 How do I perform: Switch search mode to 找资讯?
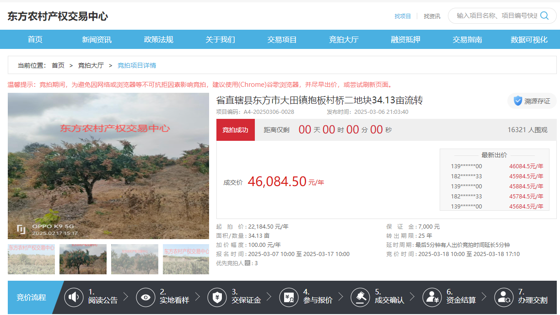(432, 16)
